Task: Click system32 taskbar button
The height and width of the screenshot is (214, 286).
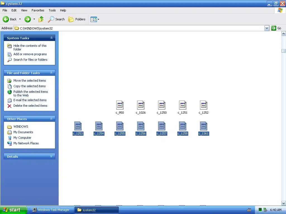Action: pyautogui.click(x=97, y=210)
